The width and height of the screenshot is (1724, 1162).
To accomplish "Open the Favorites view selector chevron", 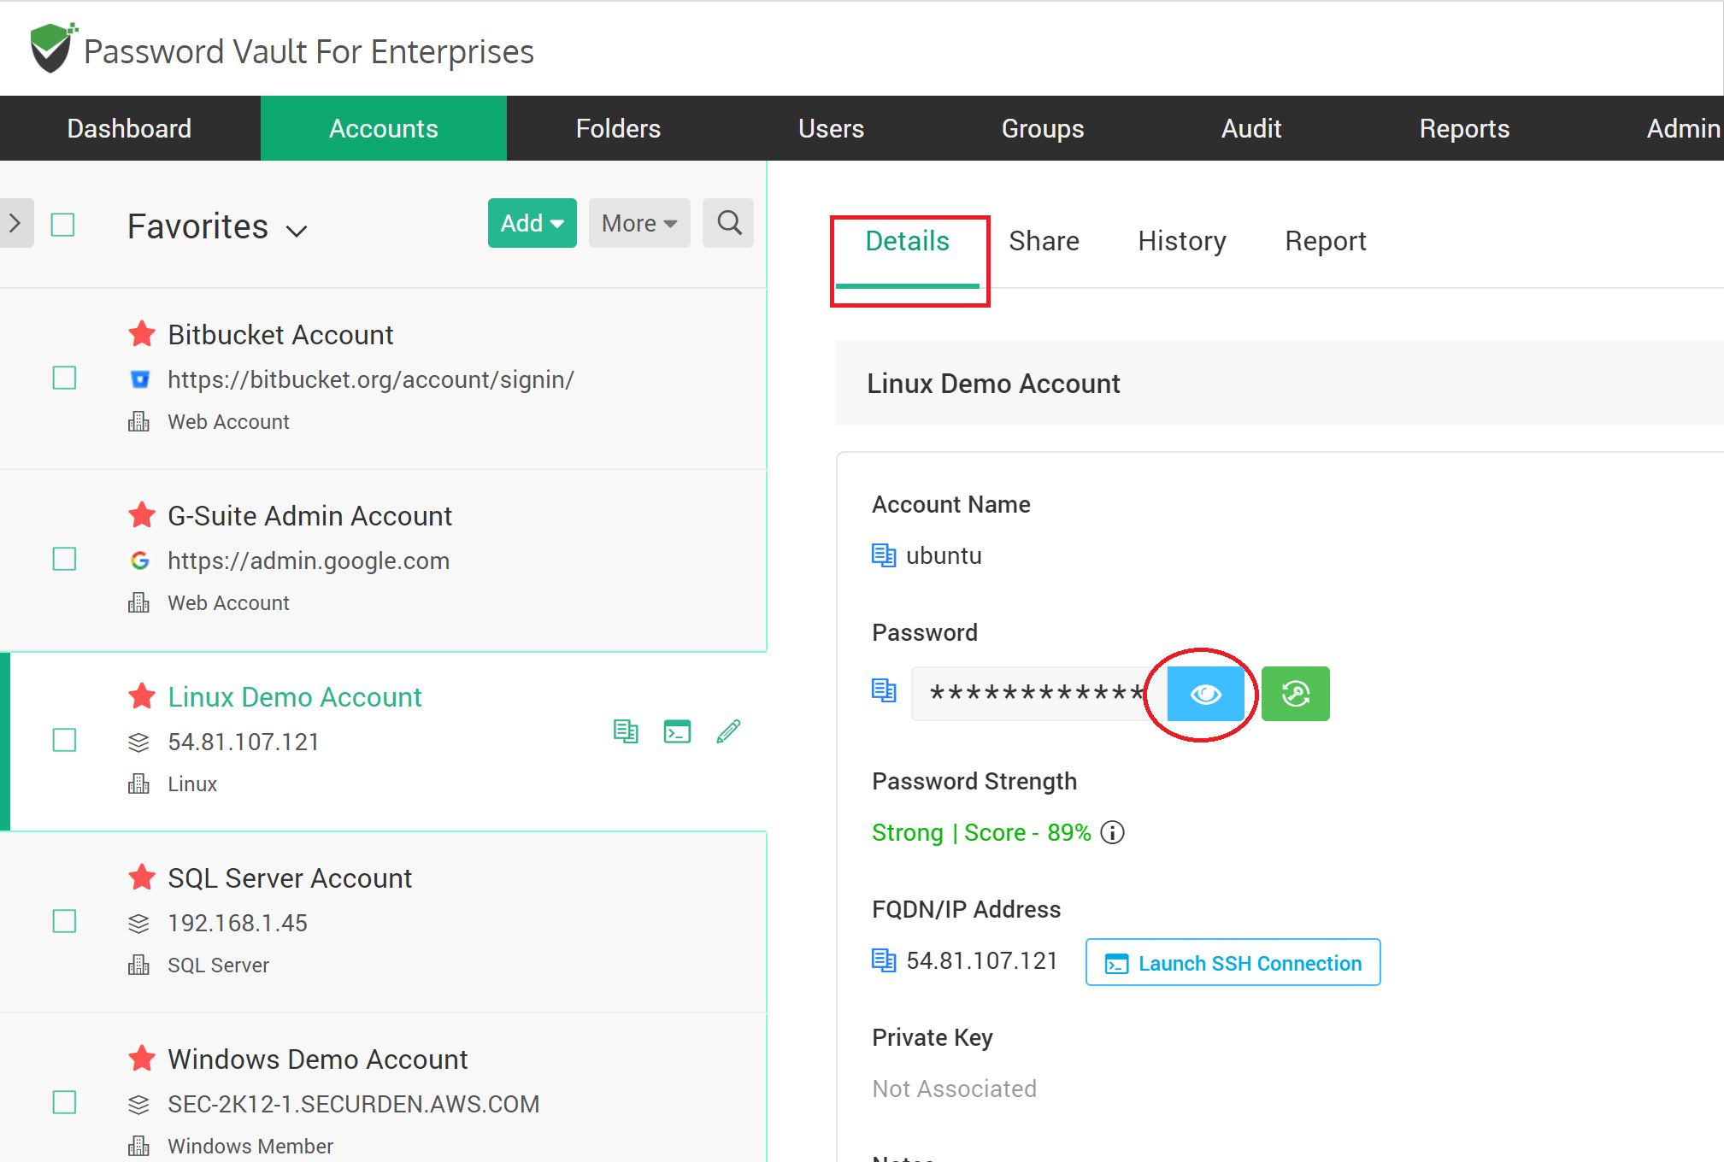I will tap(297, 230).
